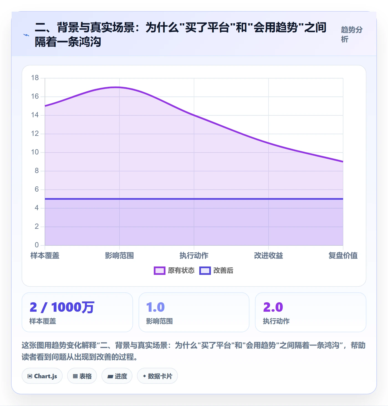
Task: Click the 进度 tag
Action: pyautogui.click(x=117, y=376)
